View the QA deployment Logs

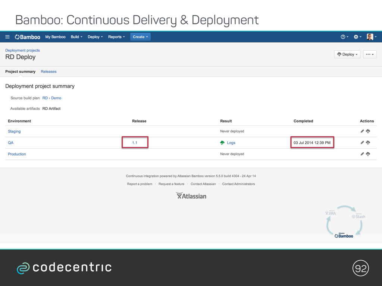pos(231,143)
